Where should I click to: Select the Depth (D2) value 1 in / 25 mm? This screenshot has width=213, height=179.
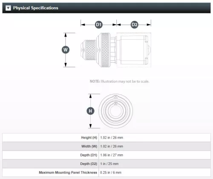(x=109, y=164)
